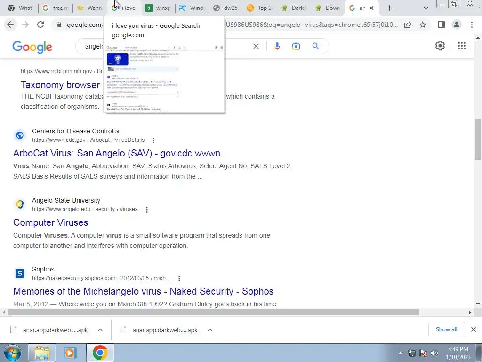Click the share page icon in address bar

(x=408, y=25)
